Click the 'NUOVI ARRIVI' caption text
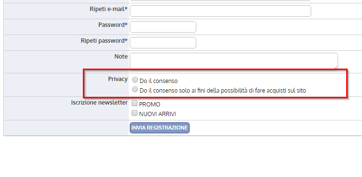This screenshot has width=362, height=177. [x=158, y=114]
